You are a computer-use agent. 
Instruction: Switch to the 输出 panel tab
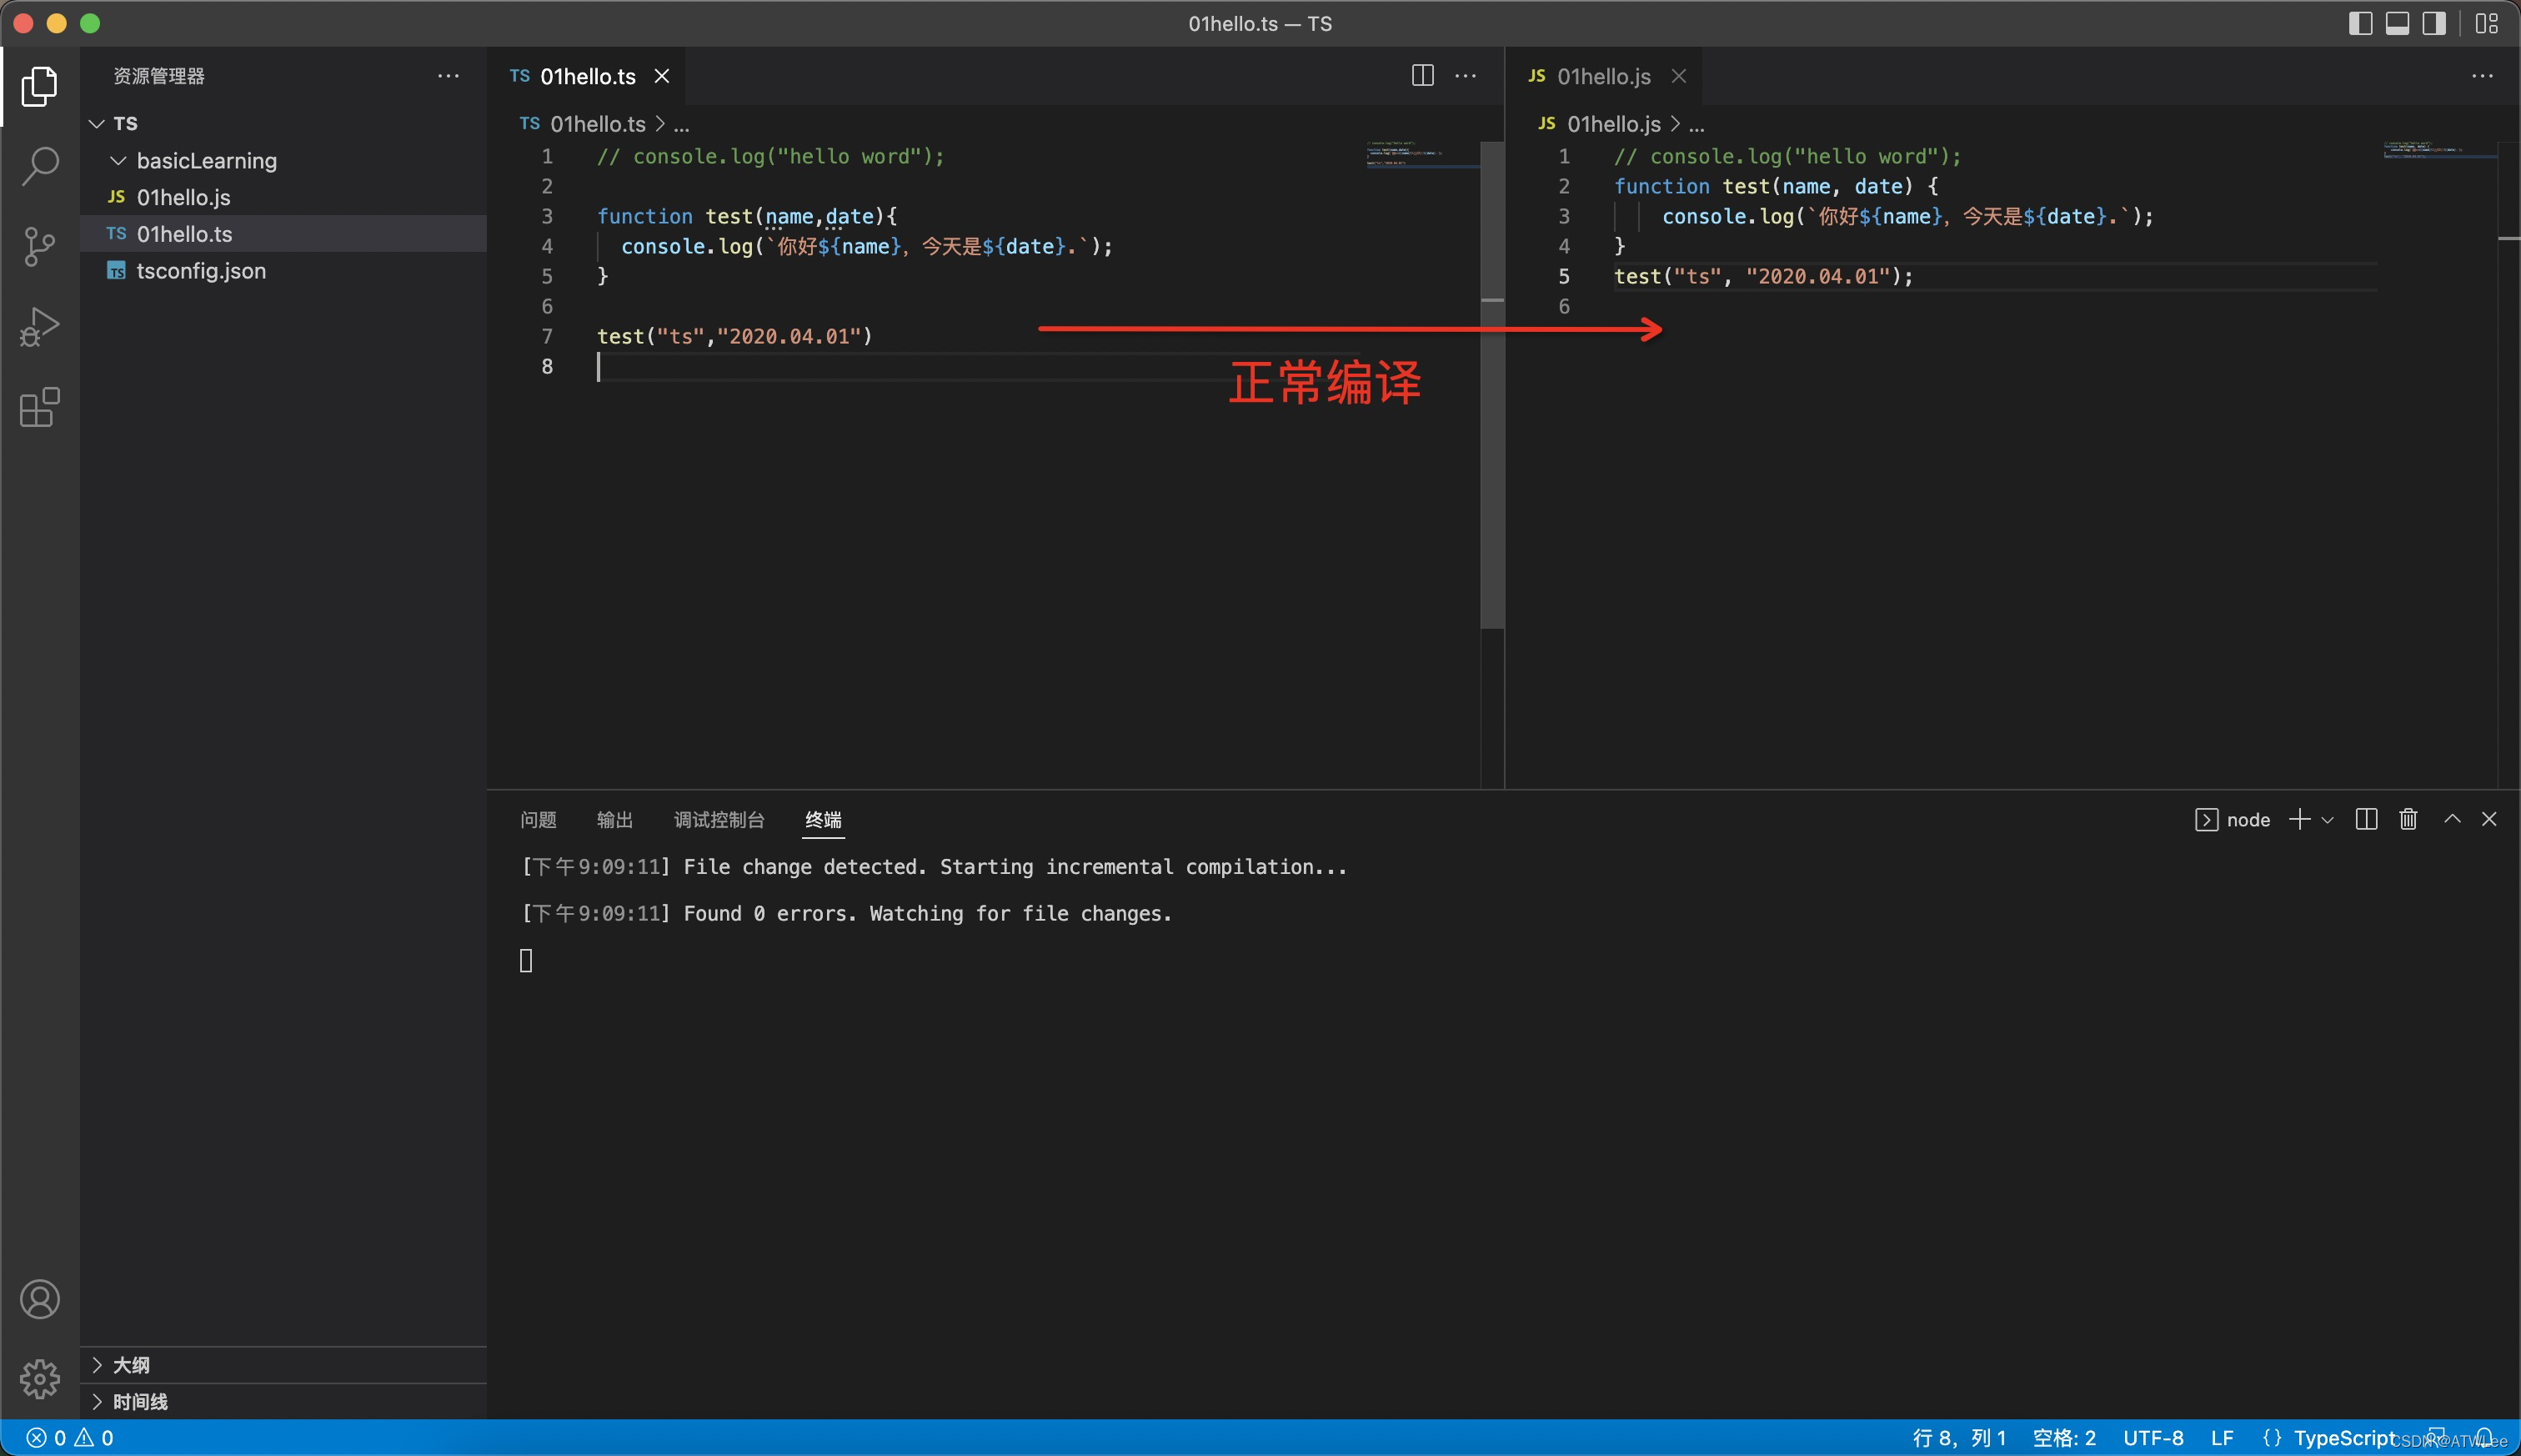[614, 820]
